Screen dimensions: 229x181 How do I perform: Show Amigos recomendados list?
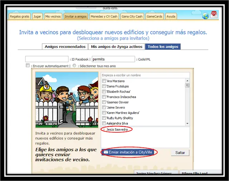click(x=65, y=47)
